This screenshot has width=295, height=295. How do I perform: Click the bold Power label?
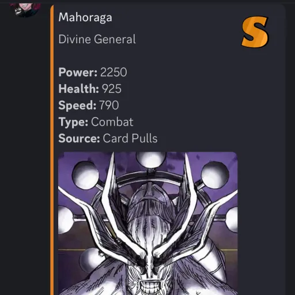pos(78,72)
